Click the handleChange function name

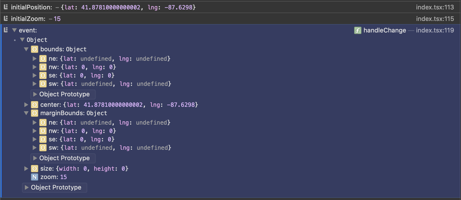coord(385,30)
